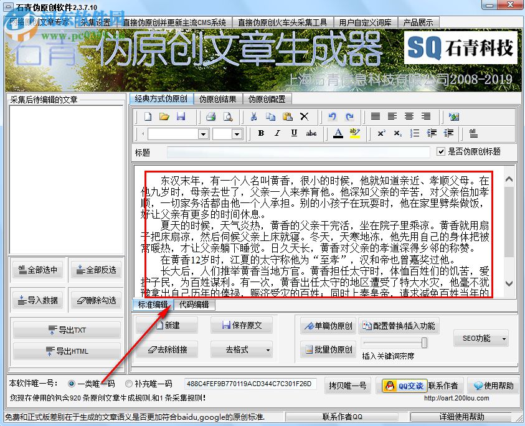The height and width of the screenshot is (426, 525).
Task: Redo the last undone action
Action: coord(349,116)
